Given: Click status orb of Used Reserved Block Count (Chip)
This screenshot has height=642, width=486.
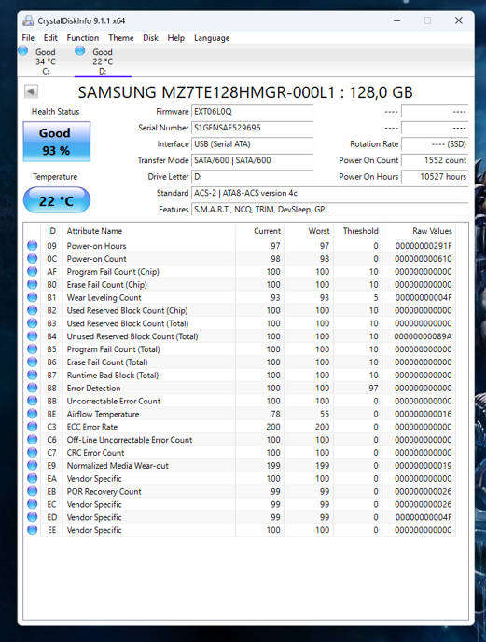Looking at the screenshot, I should (x=32, y=310).
